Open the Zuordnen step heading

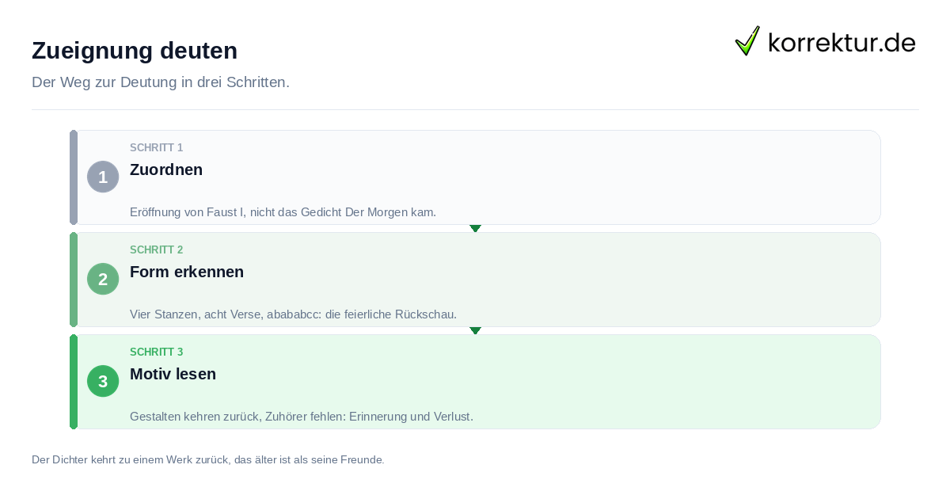(x=166, y=170)
